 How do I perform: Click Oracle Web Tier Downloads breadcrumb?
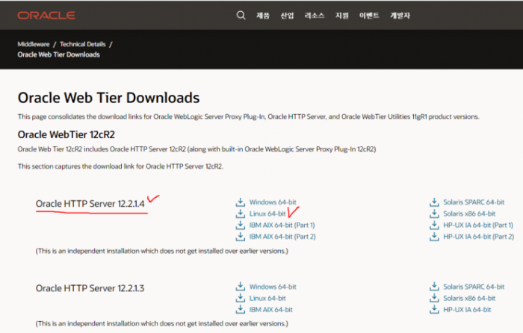click(59, 55)
